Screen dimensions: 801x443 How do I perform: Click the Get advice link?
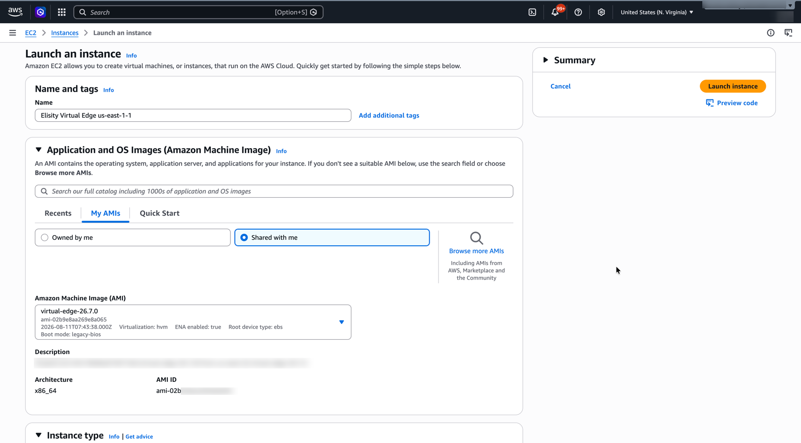(x=139, y=437)
